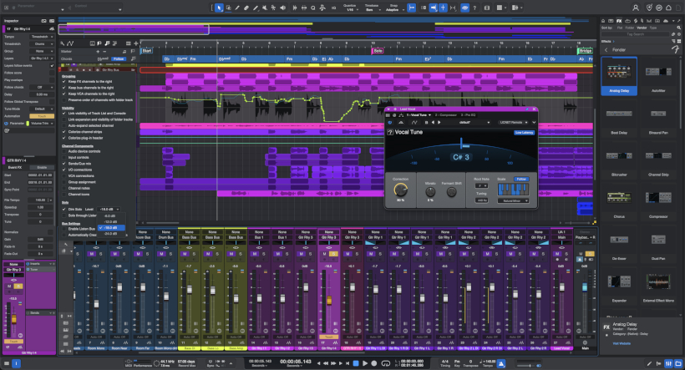Select the FX tab in browser

619,21
